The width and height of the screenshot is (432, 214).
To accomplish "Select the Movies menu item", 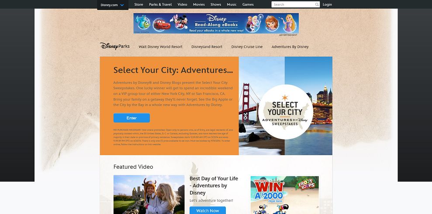I will (x=199, y=4).
